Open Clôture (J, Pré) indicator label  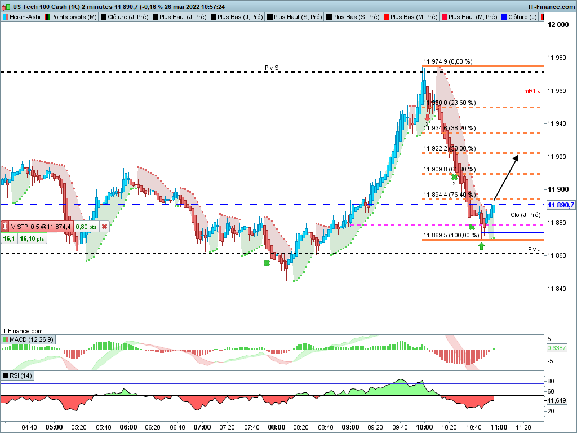pyautogui.click(x=128, y=17)
